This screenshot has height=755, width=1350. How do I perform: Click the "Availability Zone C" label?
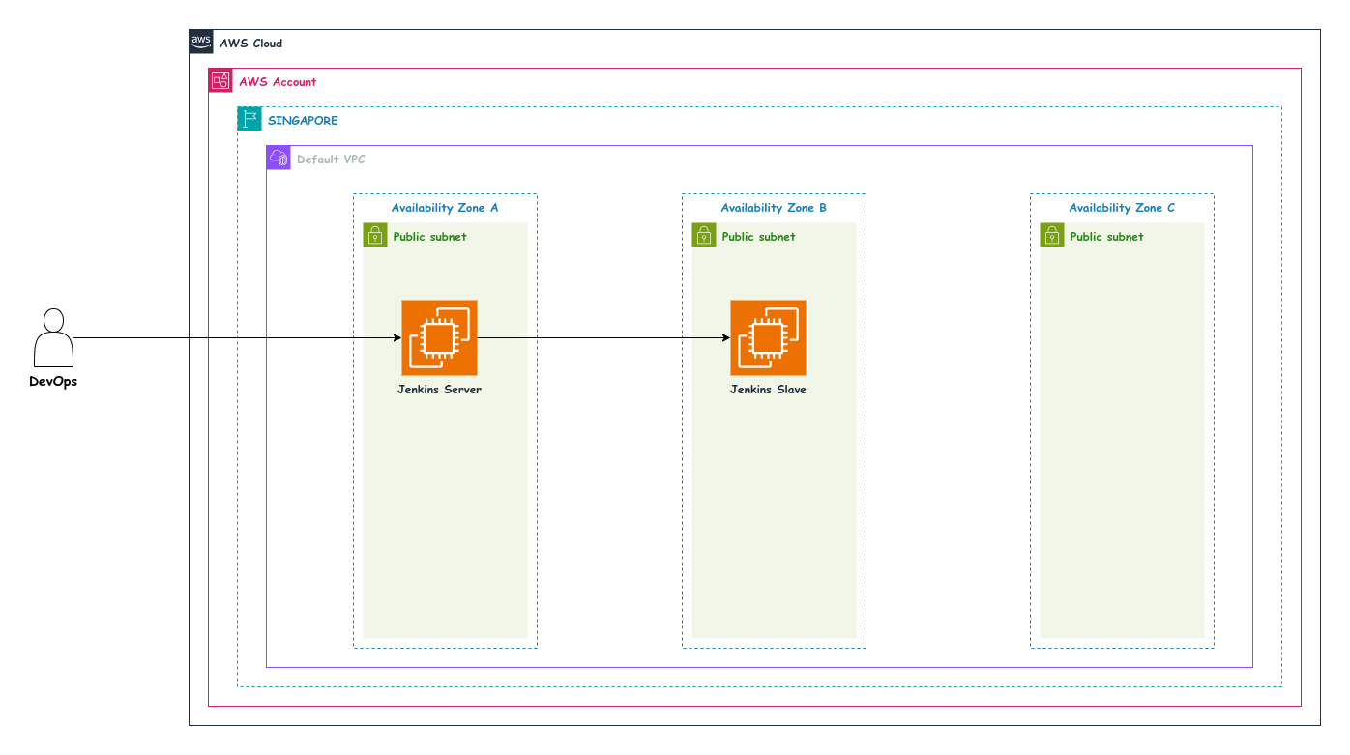tap(1122, 208)
